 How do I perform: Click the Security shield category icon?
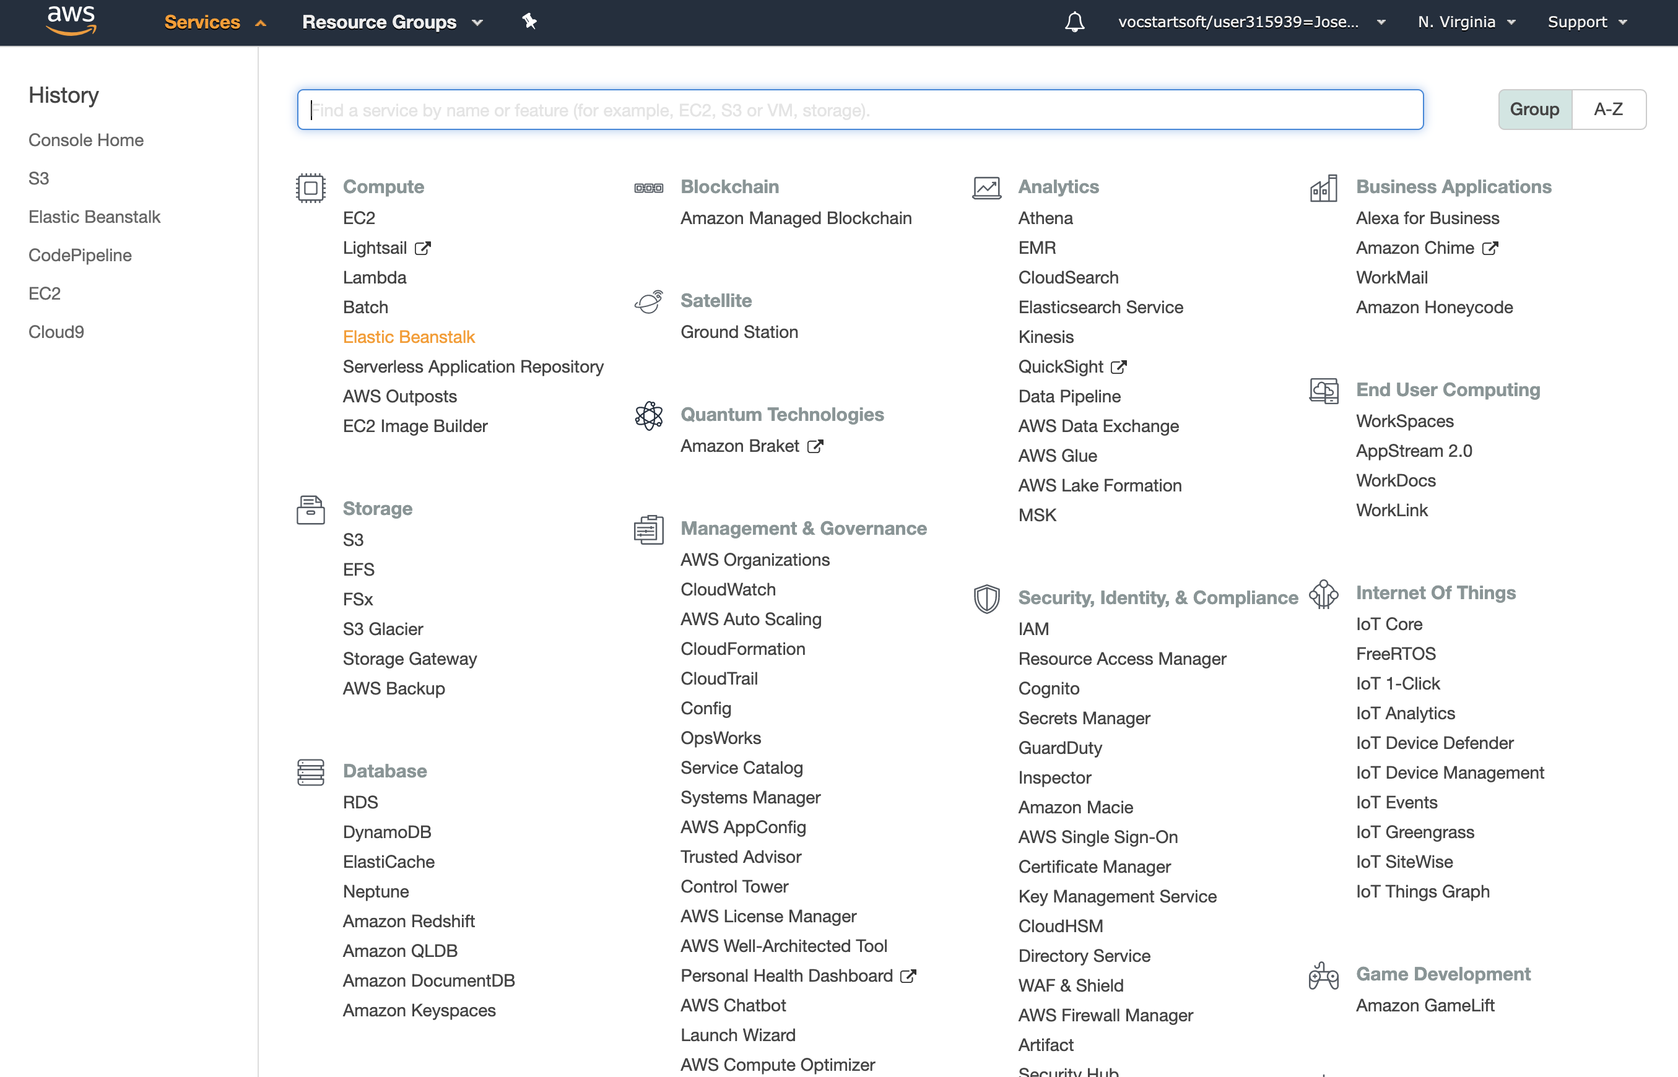tap(986, 599)
